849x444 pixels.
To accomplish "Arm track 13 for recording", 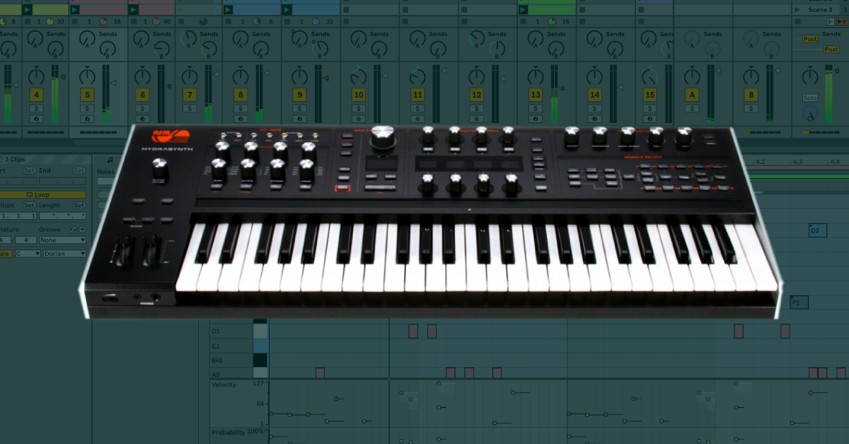I will tap(536, 119).
